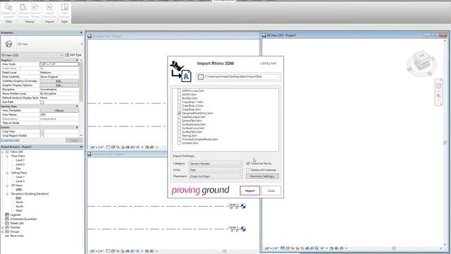Screen dimensions: 451x254
Task: Click the folder browse button next to the path
Action: (201, 77)
